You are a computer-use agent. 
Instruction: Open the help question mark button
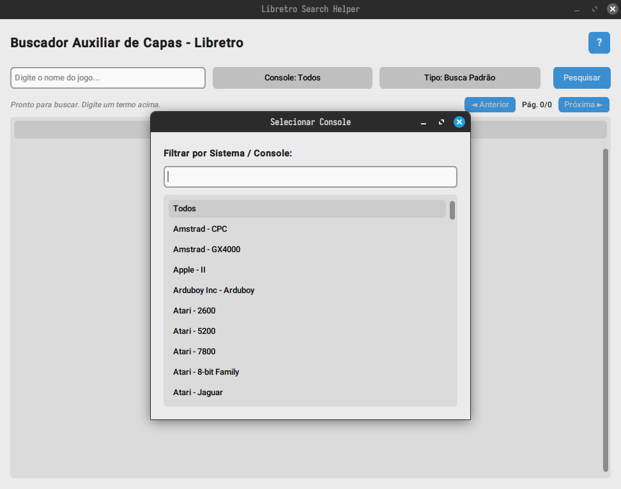click(599, 43)
